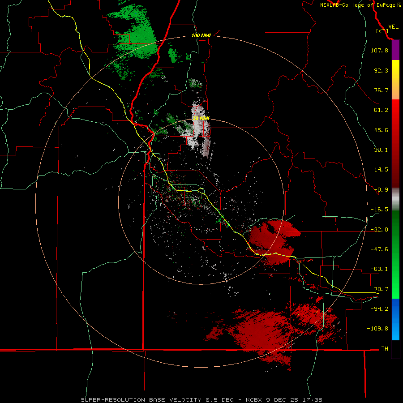Click the 50 NMI range ring label
Screen dimensions: 403x403
[x=201, y=119]
